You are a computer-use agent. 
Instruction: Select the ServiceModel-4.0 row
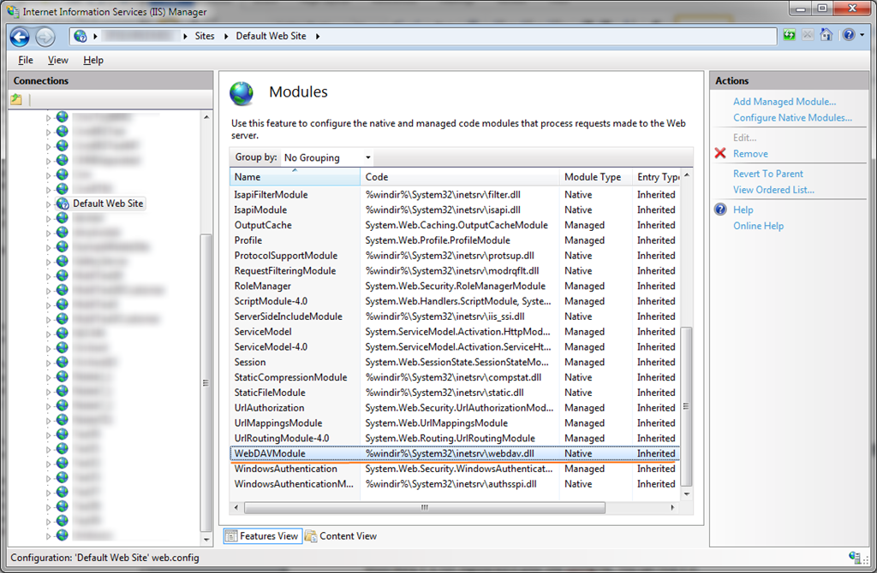456,347
